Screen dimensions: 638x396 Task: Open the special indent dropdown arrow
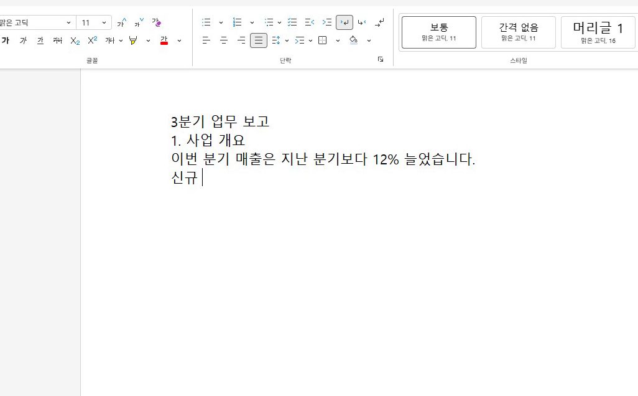pos(310,40)
